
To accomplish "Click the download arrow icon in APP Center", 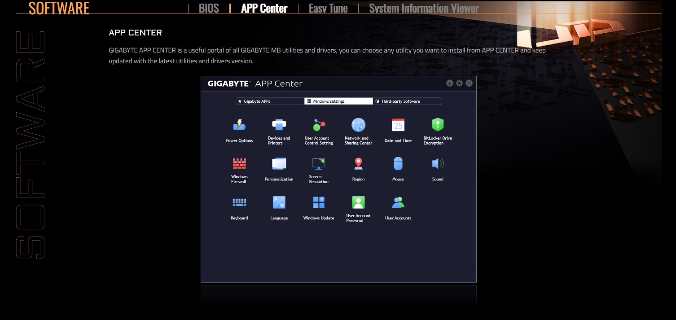I will pyautogui.click(x=450, y=83).
